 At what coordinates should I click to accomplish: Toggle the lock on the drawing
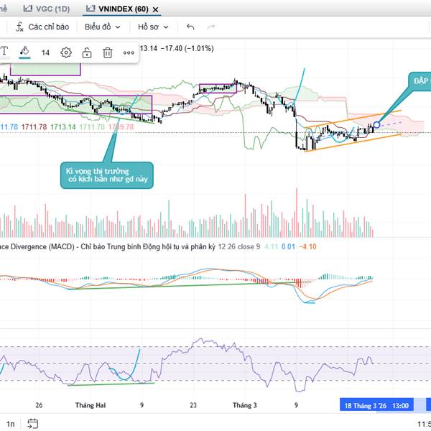tap(86, 52)
